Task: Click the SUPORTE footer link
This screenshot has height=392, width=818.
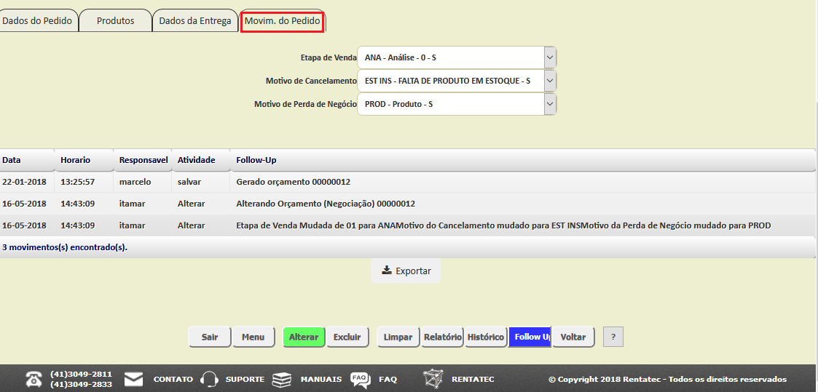Action: (245, 380)
